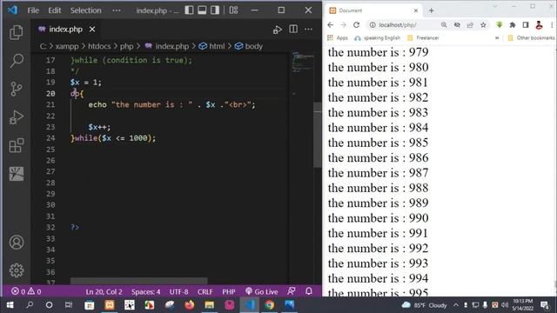Toggle secondary side bar layout button
The image size is (557, 313).
pos(215,10)
